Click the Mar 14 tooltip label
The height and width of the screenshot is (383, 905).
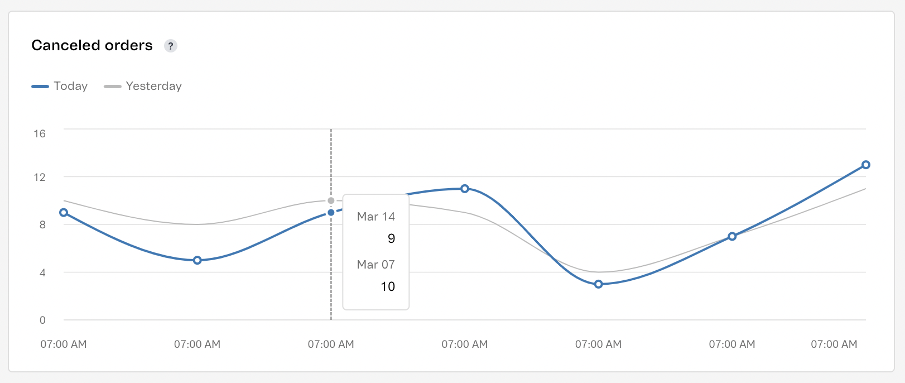coord(376,217)
